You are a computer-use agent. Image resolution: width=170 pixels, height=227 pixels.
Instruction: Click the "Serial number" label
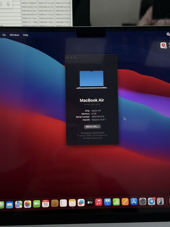coord(83,117)
